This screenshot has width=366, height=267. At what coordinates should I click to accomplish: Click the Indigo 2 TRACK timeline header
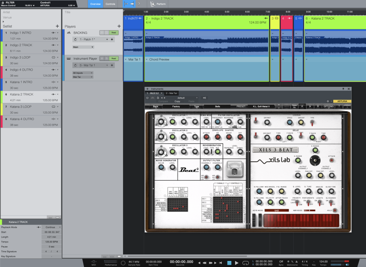point(206,22)
